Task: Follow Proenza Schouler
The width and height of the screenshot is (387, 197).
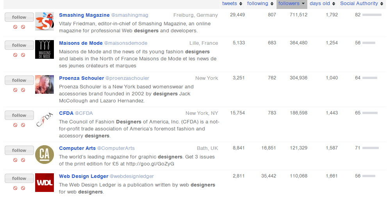Action: pos(19,80)
